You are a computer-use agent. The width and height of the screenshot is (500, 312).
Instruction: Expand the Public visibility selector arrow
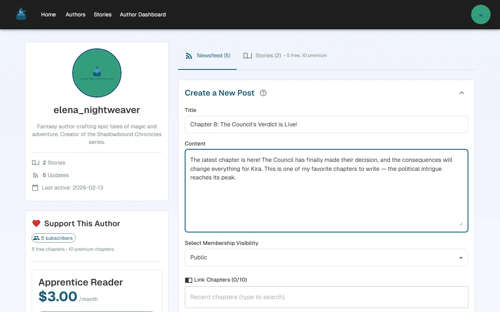[x=460, y=257]
